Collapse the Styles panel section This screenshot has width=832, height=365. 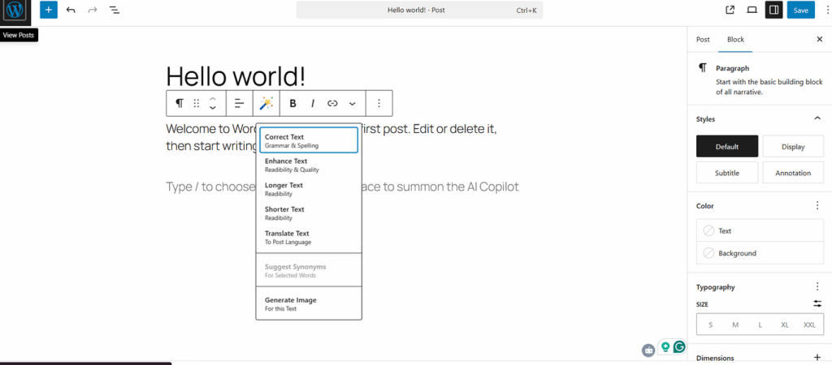coord(817,119)
